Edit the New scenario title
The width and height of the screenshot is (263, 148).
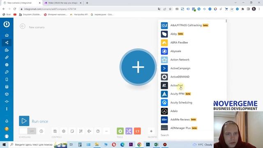point(37,27)
